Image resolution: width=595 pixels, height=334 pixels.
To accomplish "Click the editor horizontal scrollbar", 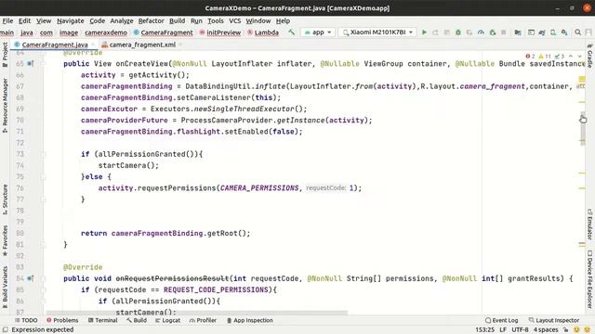I will click(196, 313).
